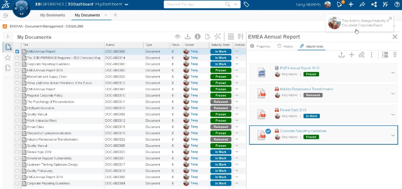
Task: Check Regional Corporate Policy checkbox
Action: [17, 96]
